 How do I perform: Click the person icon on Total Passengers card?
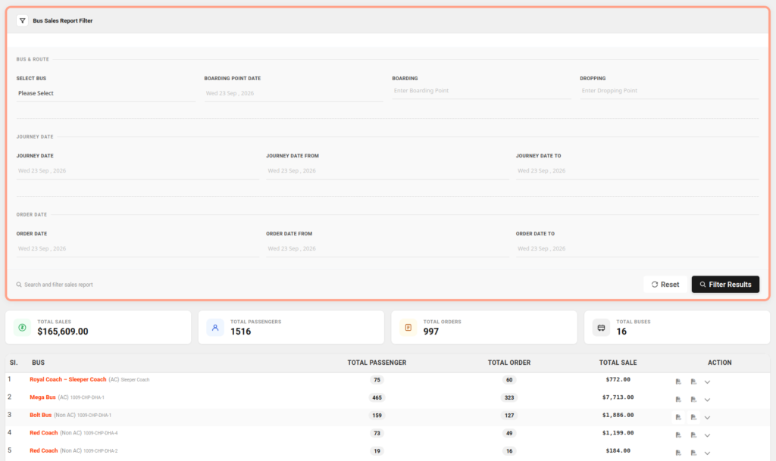[x=215, y=328]
